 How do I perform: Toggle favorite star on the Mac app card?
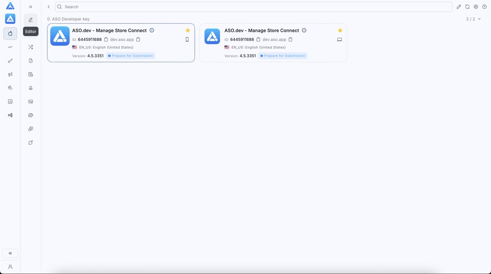click(340, 30)
